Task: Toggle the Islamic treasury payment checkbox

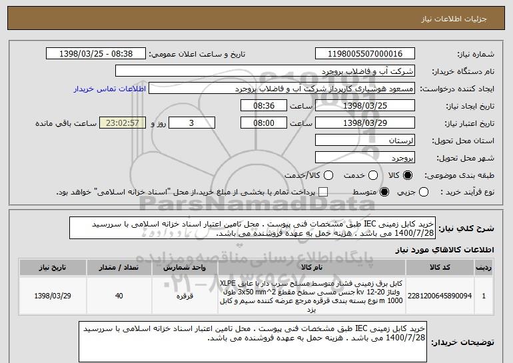Action: click(x=323, y=192)
